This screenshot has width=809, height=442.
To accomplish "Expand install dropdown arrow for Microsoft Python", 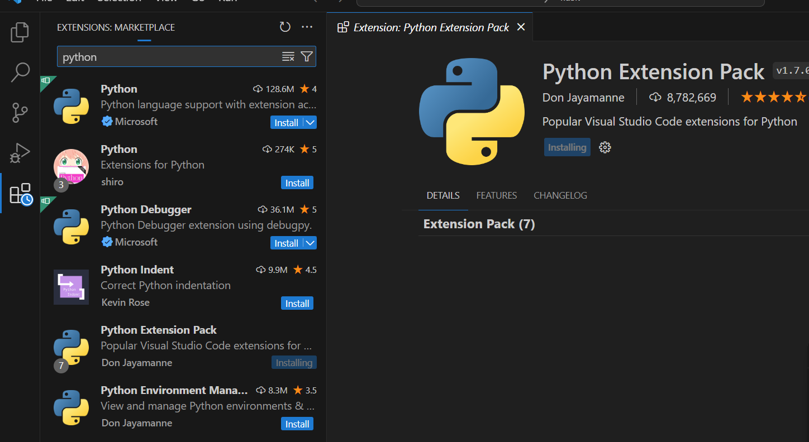I will (310, 123).
